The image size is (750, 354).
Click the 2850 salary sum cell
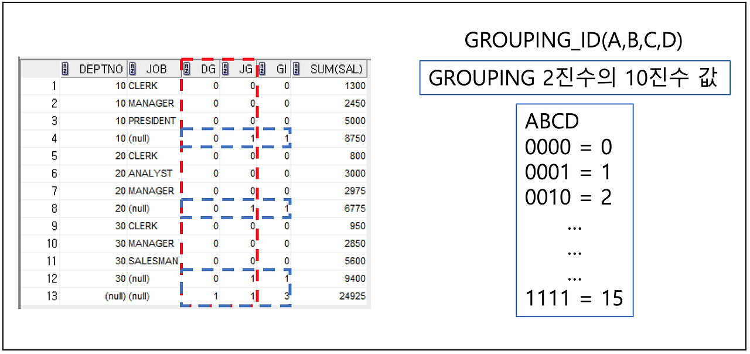(x=355, y=244)
